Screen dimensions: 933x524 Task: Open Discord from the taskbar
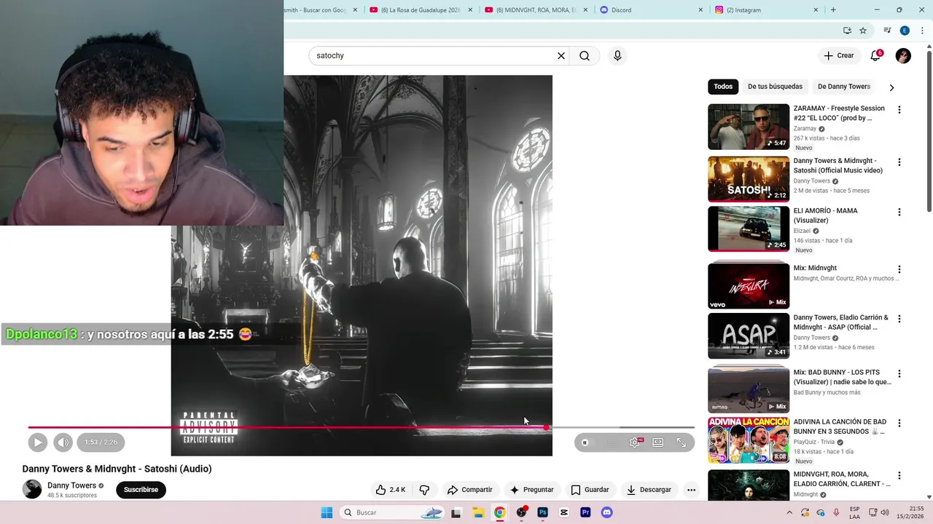coord(606,512)
